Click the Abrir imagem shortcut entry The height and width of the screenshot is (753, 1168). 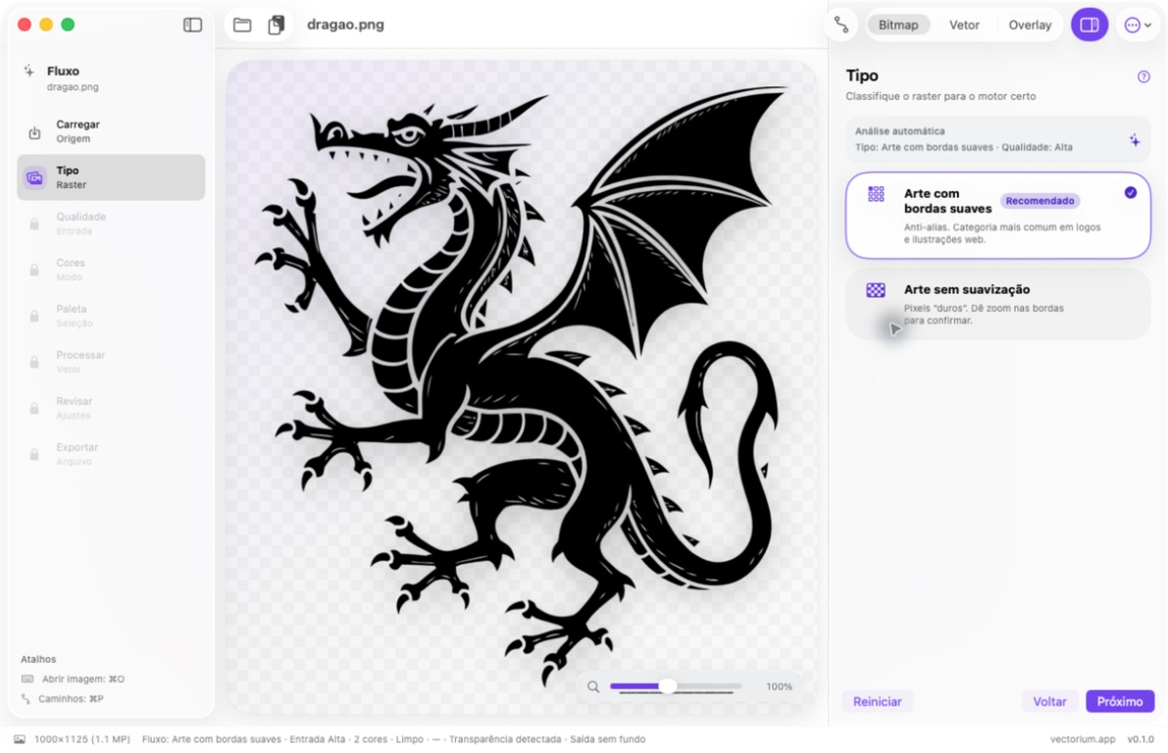(x=73, y=678)
